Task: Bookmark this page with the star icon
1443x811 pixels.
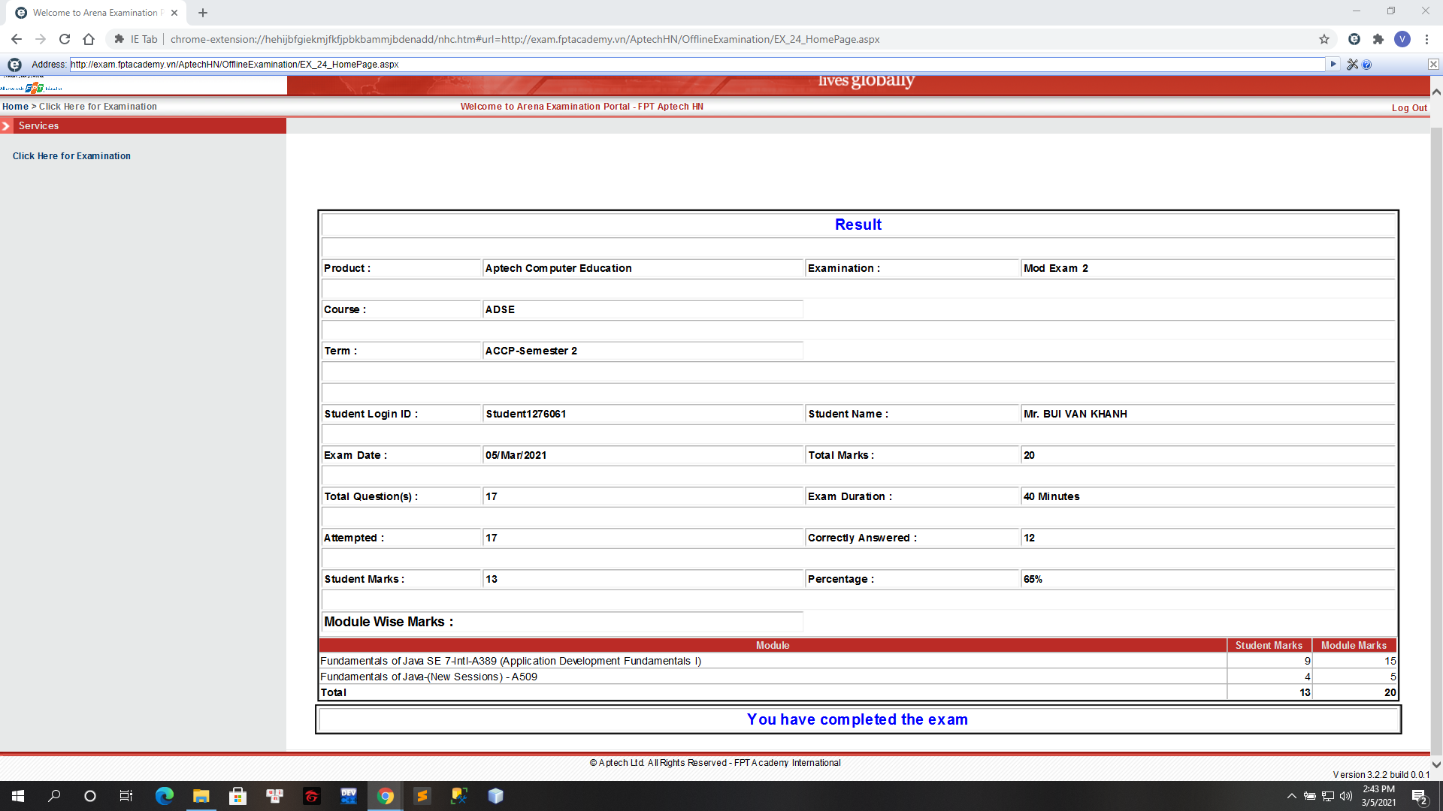Action: [x=1324, y=39]
